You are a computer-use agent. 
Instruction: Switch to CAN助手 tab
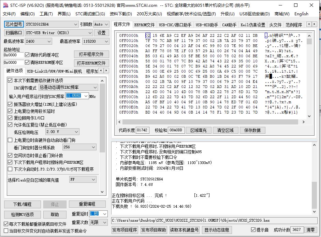coord(229,25)
